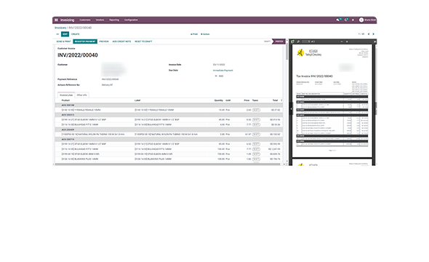429x262 pixels.
Task: Open search in PDF viewer
Action: [298, 41]
